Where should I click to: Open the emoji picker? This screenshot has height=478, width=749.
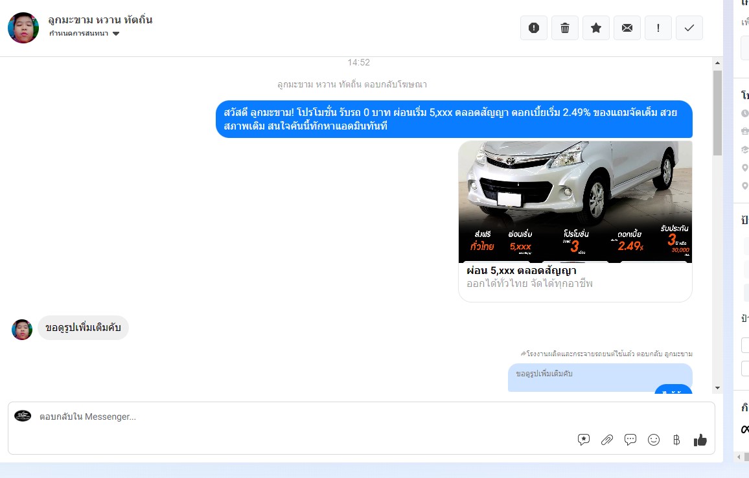click(x=654, y=440)
